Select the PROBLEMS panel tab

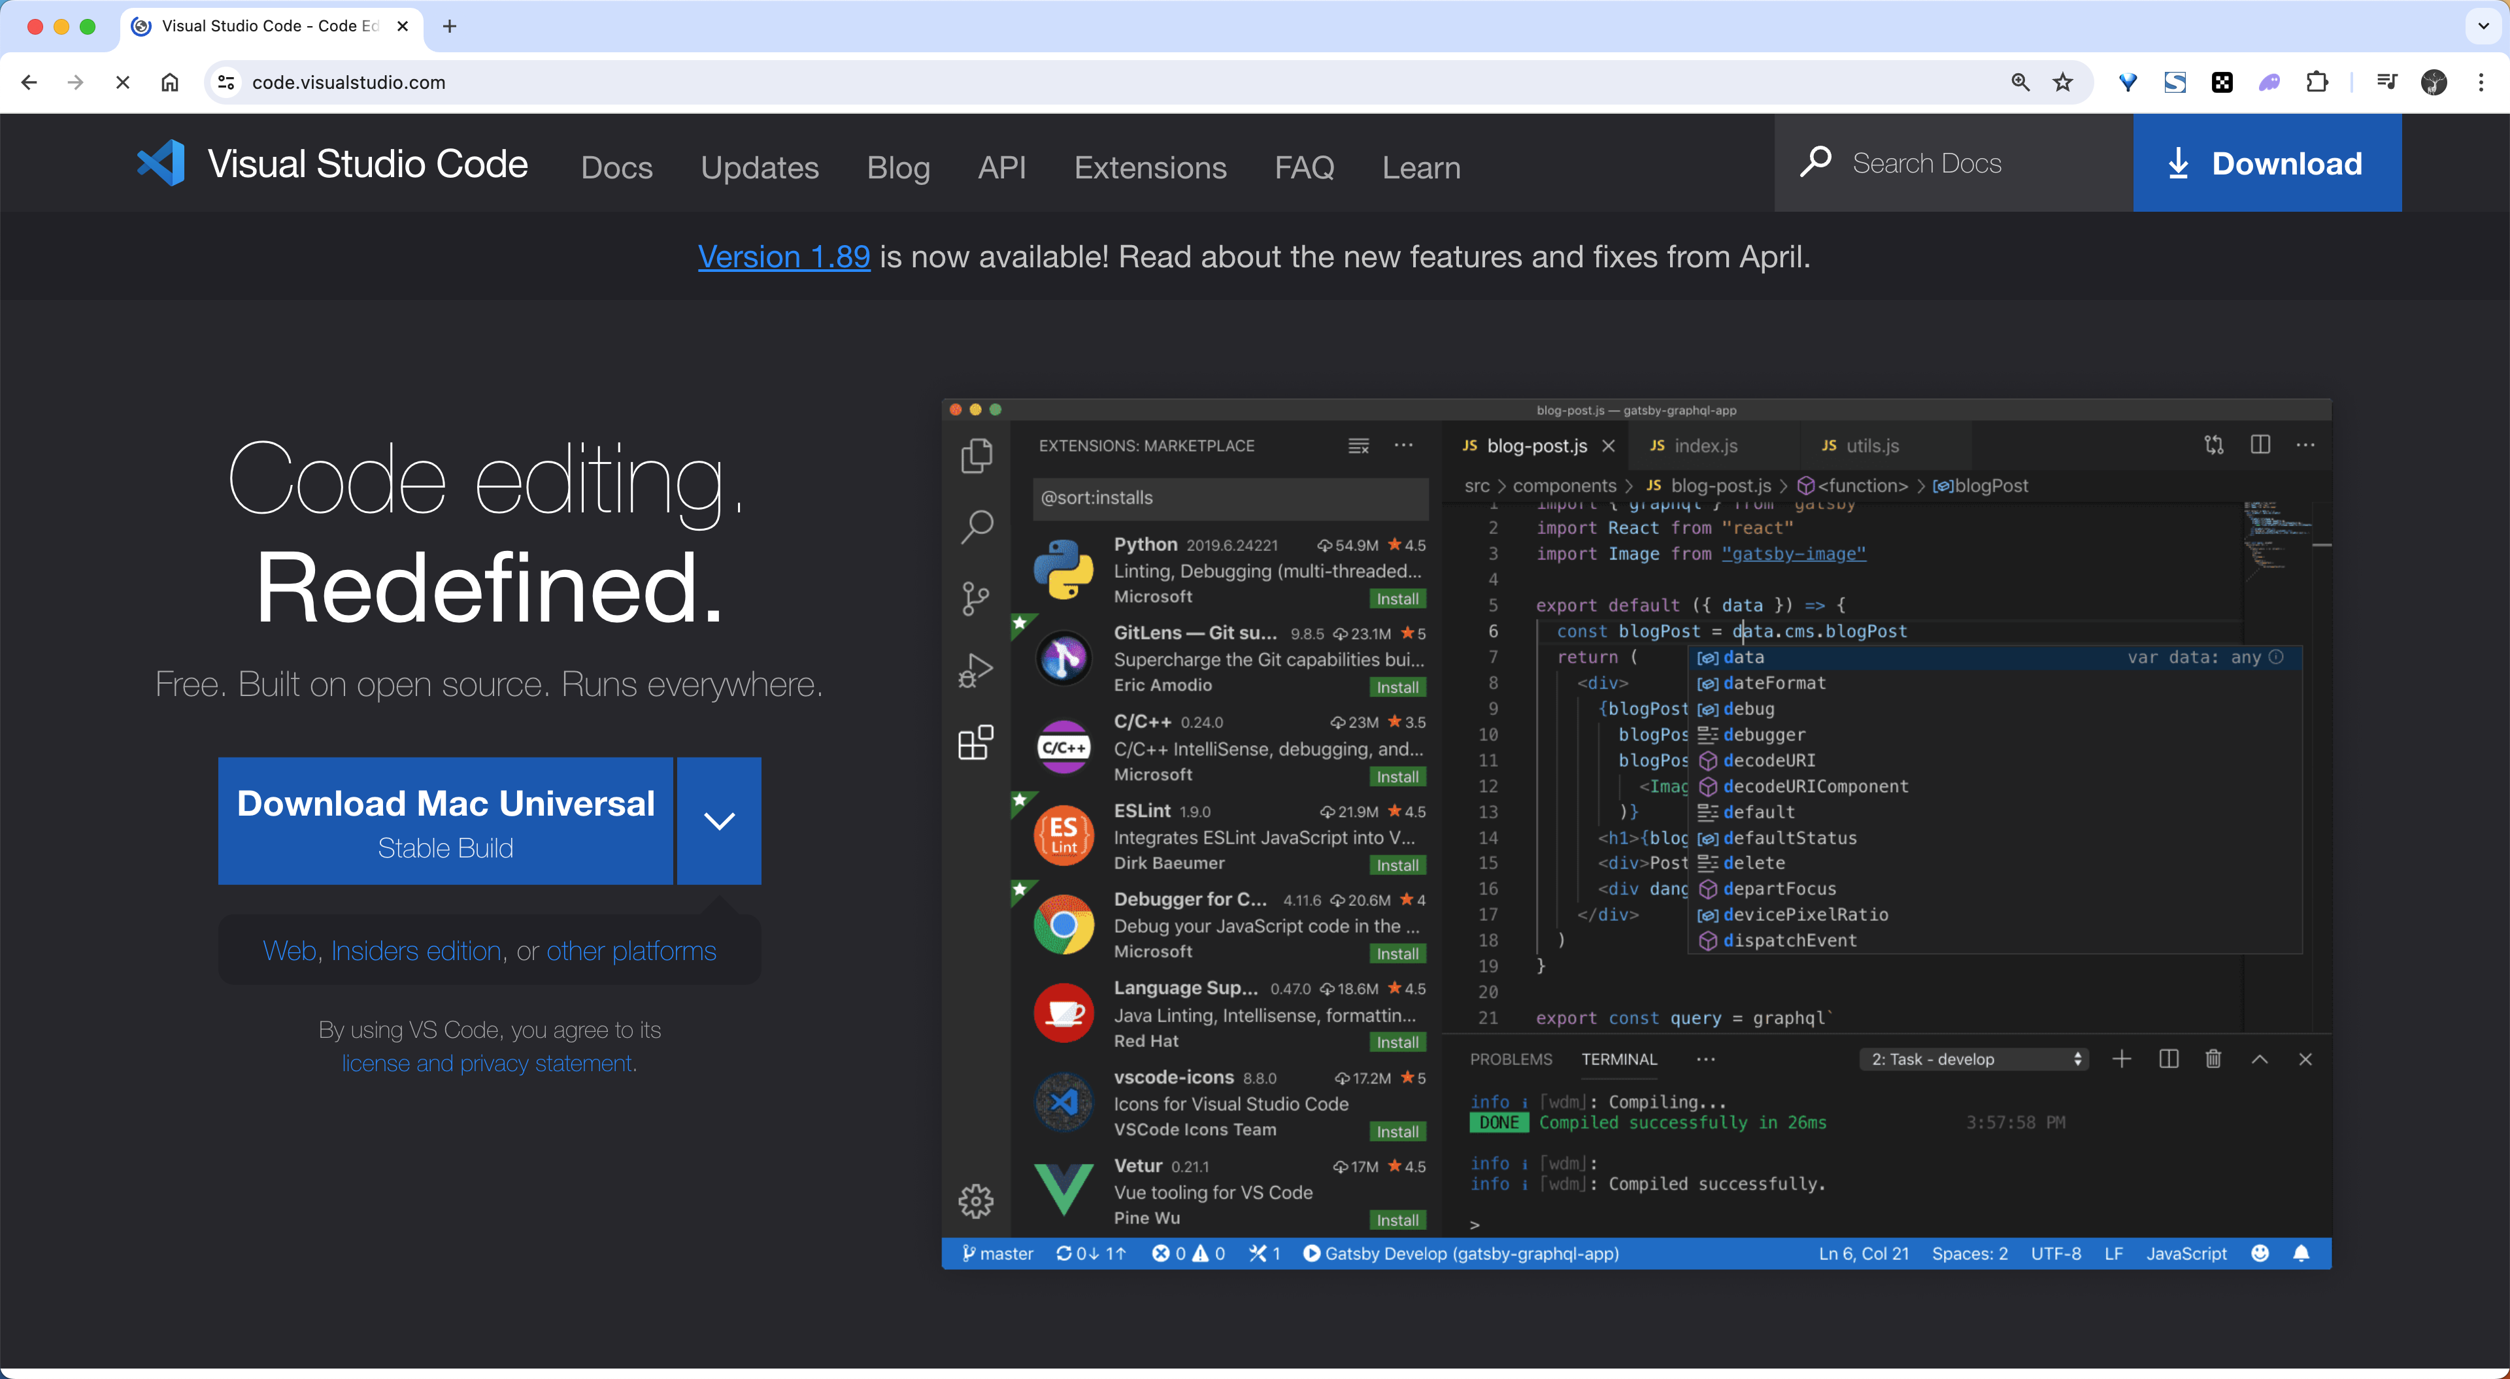tap(1511, 1059)
